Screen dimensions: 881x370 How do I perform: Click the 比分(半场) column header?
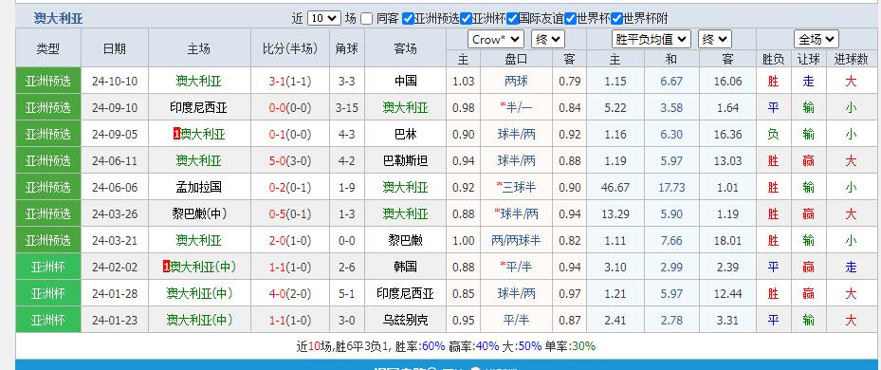pyautogui.click(x=289, y=48)
